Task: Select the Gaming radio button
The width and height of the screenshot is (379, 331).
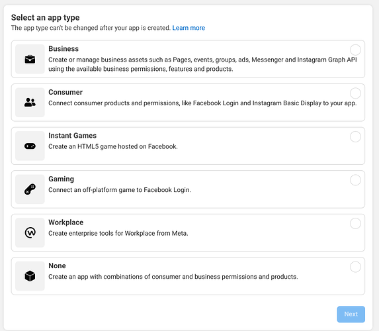Action: click(355, 180)
